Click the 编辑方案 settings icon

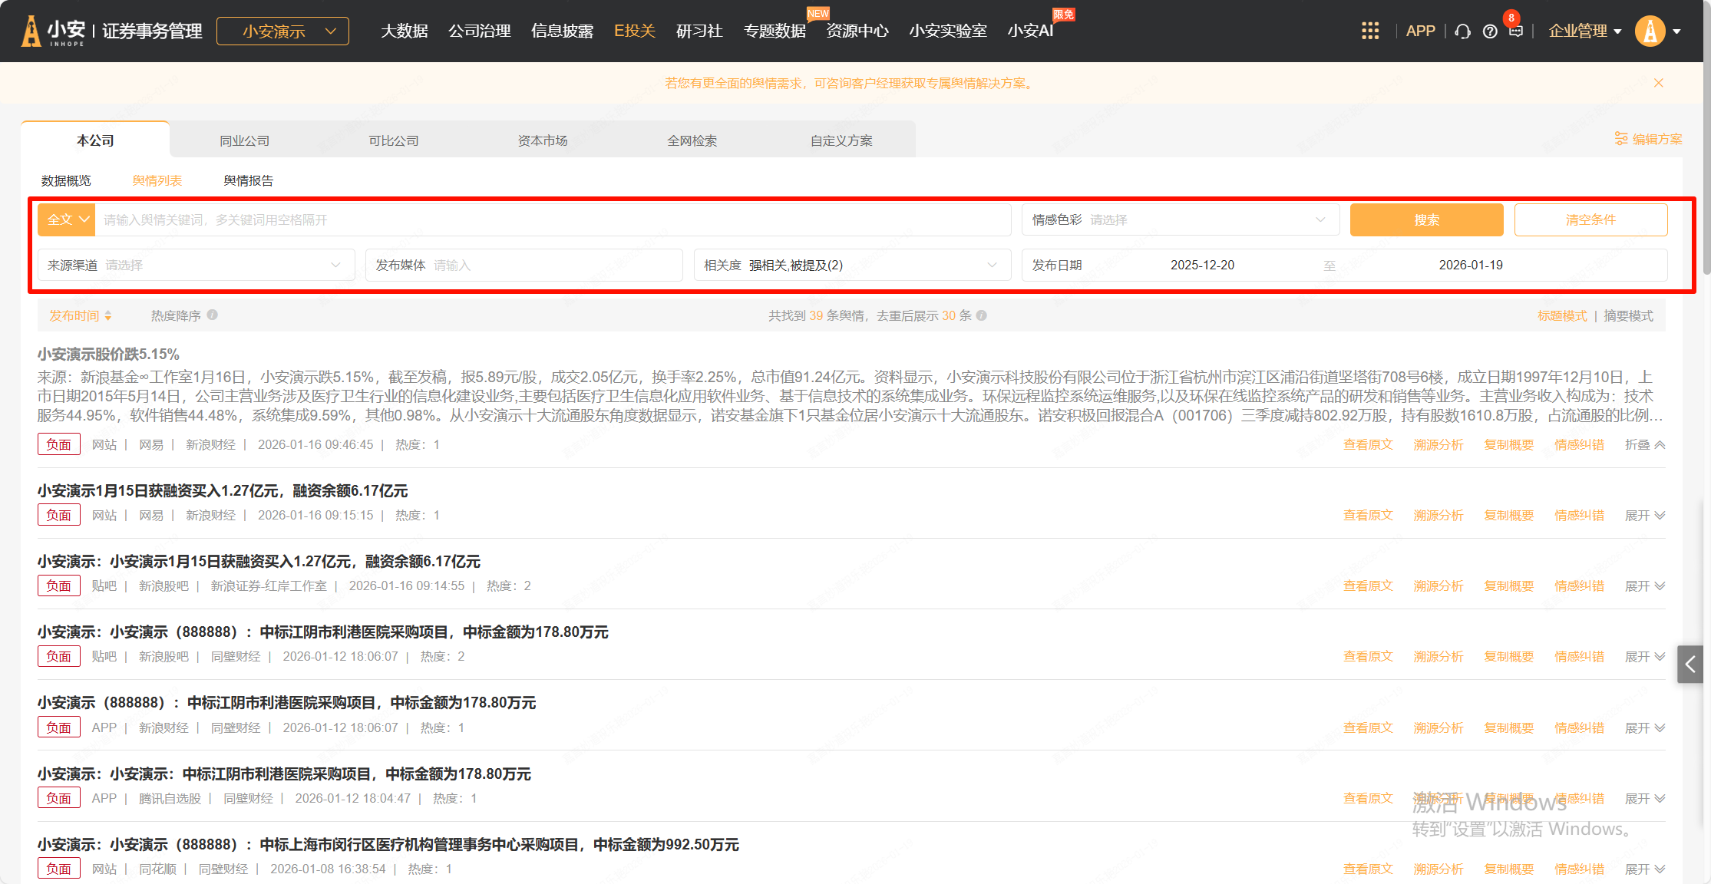coord(1621,139)
